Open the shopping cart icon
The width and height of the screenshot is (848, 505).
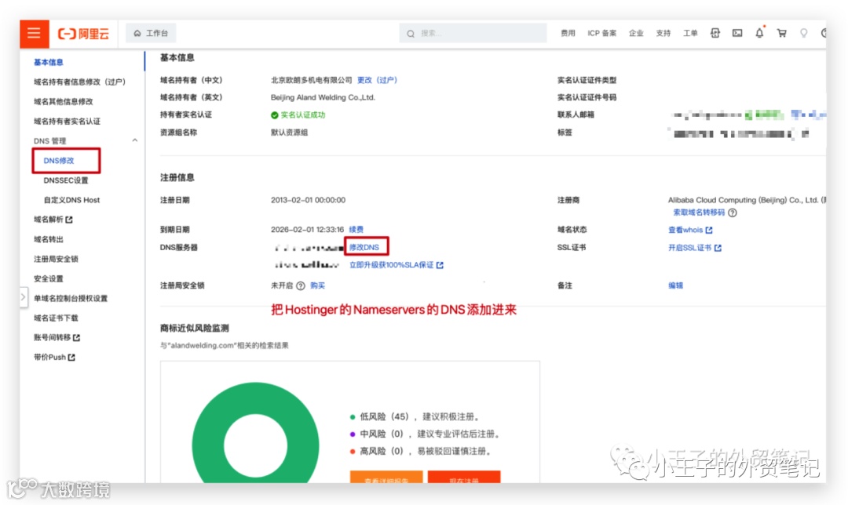point(781,33)
